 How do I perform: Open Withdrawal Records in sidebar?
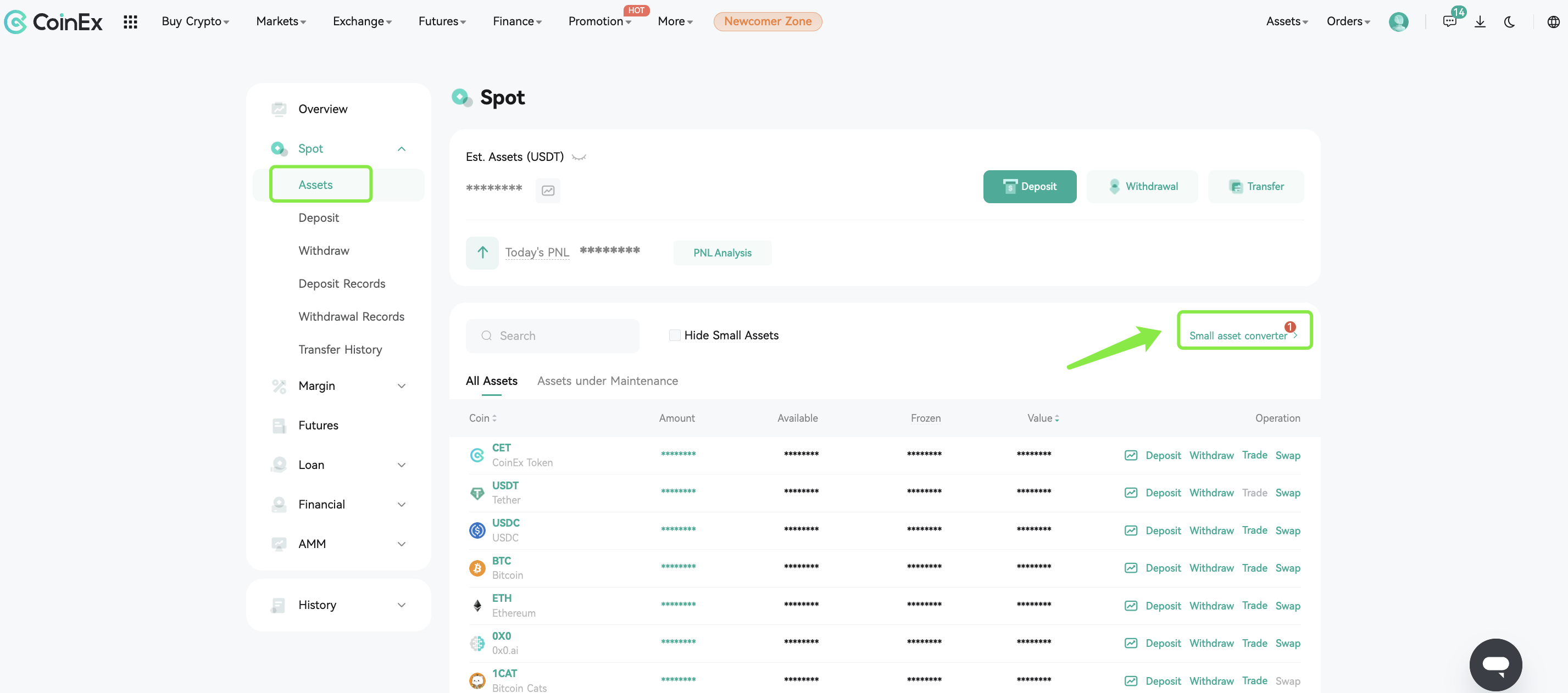click(x=351, y=316)
